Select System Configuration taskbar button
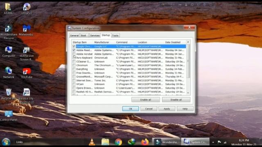 195,142
